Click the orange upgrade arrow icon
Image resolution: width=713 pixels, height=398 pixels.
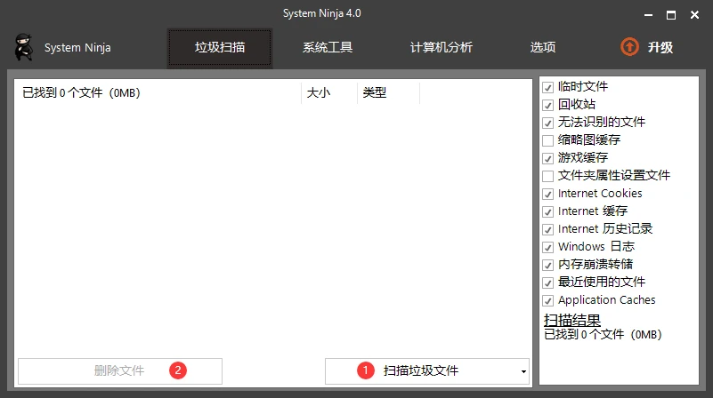point(629,47)
